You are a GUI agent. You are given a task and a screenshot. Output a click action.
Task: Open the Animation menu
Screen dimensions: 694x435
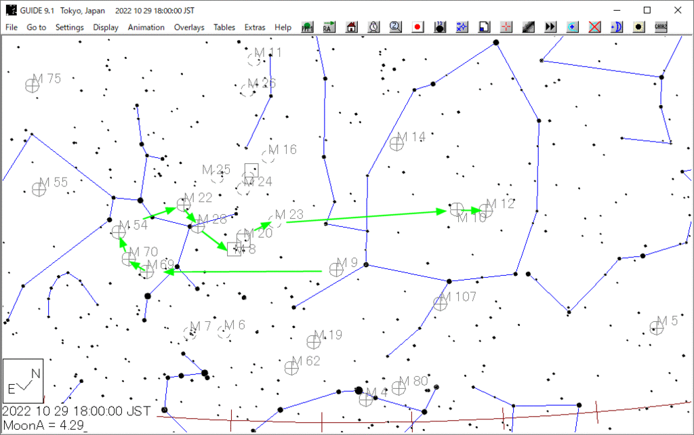pyautogui.click(x=146, y=28)
